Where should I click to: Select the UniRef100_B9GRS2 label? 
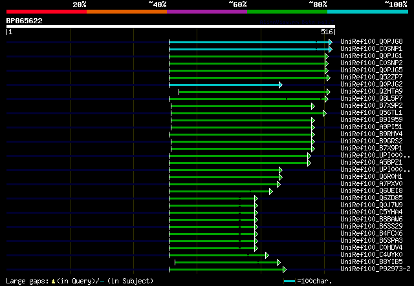pyautogui.click(x=371, y=141)
